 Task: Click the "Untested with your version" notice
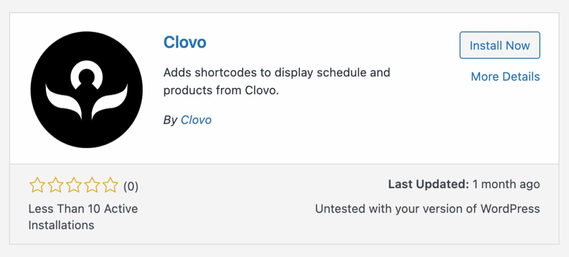(427, 209)
